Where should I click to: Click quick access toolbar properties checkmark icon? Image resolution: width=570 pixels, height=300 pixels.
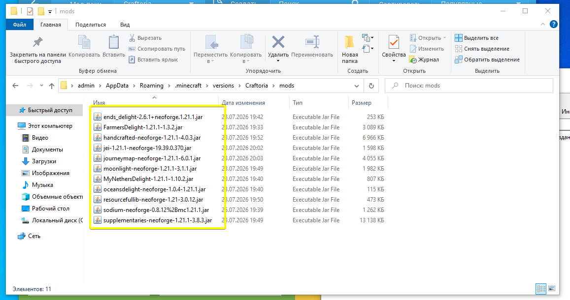30,11
